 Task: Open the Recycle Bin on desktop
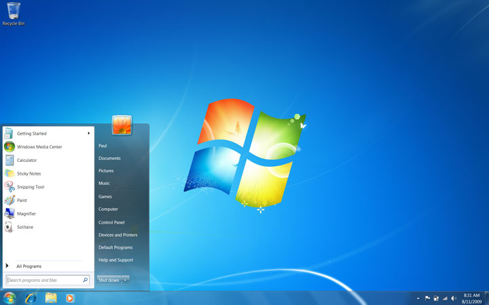13,11
